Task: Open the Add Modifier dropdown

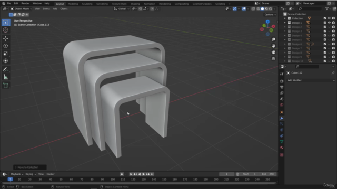Action: tap(311, 80)
